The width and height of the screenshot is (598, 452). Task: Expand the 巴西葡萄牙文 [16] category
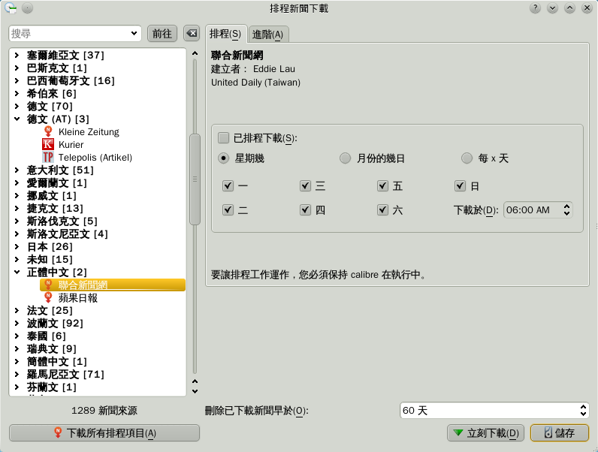coord(17,80)
